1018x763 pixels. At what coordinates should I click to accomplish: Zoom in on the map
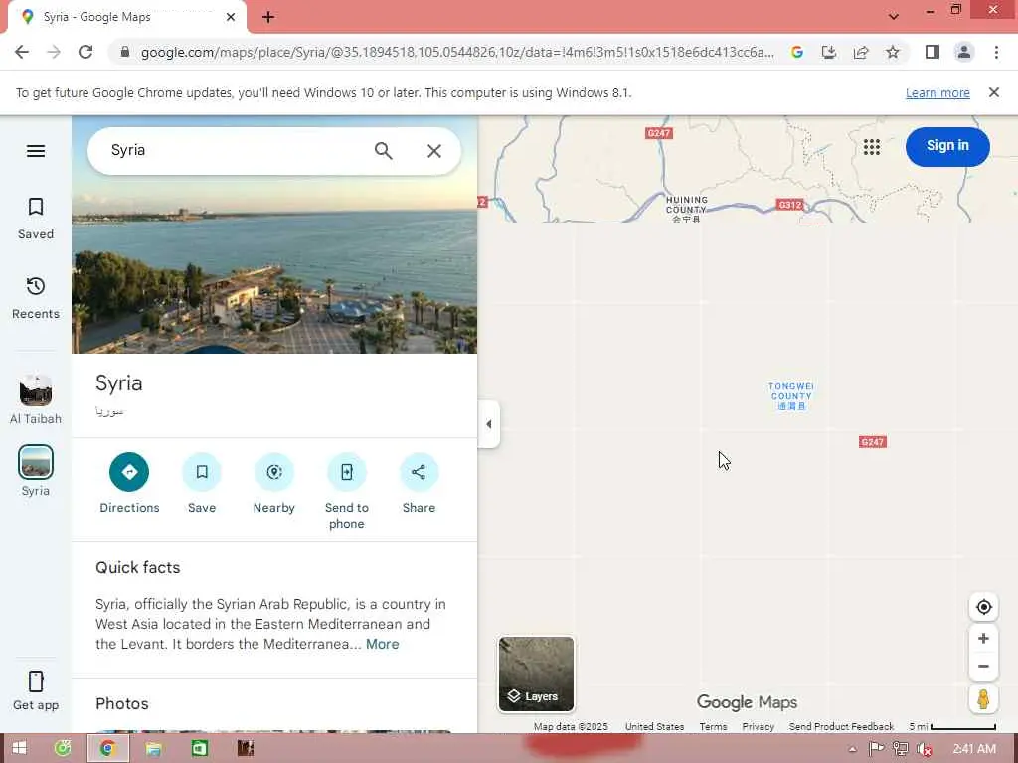point(983,639)
